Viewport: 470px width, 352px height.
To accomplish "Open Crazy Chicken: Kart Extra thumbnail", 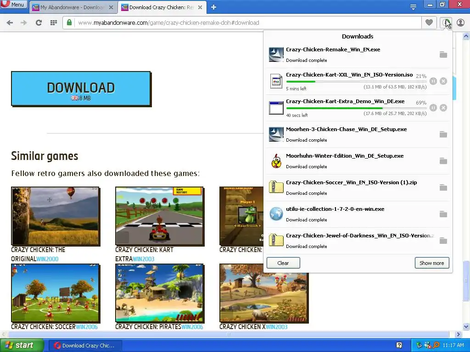I will [160, 216].
